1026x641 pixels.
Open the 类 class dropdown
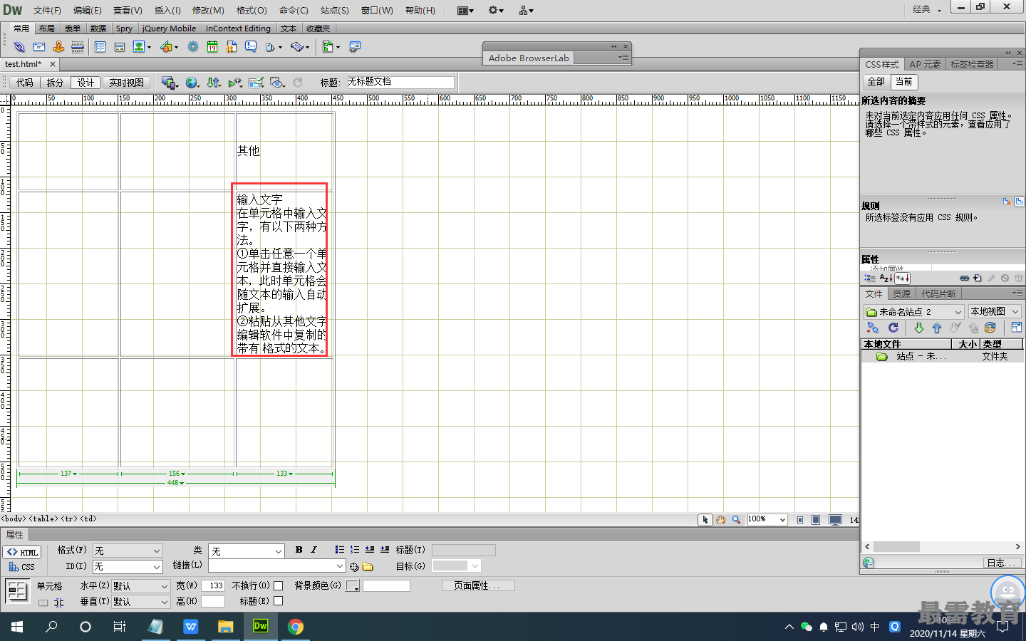click(247, 551)
